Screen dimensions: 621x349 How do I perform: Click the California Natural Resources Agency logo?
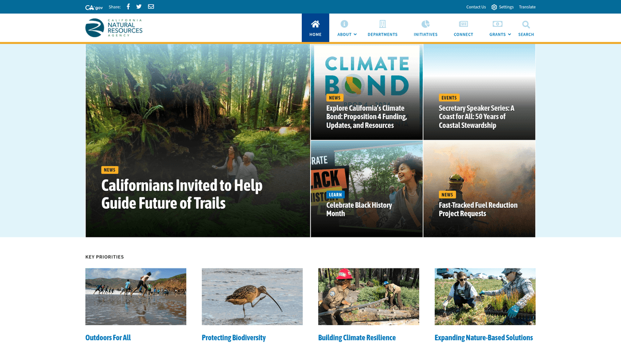(x=114, y=28)
